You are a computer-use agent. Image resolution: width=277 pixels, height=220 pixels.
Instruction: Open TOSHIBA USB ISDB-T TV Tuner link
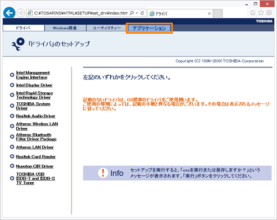[35, 179]
